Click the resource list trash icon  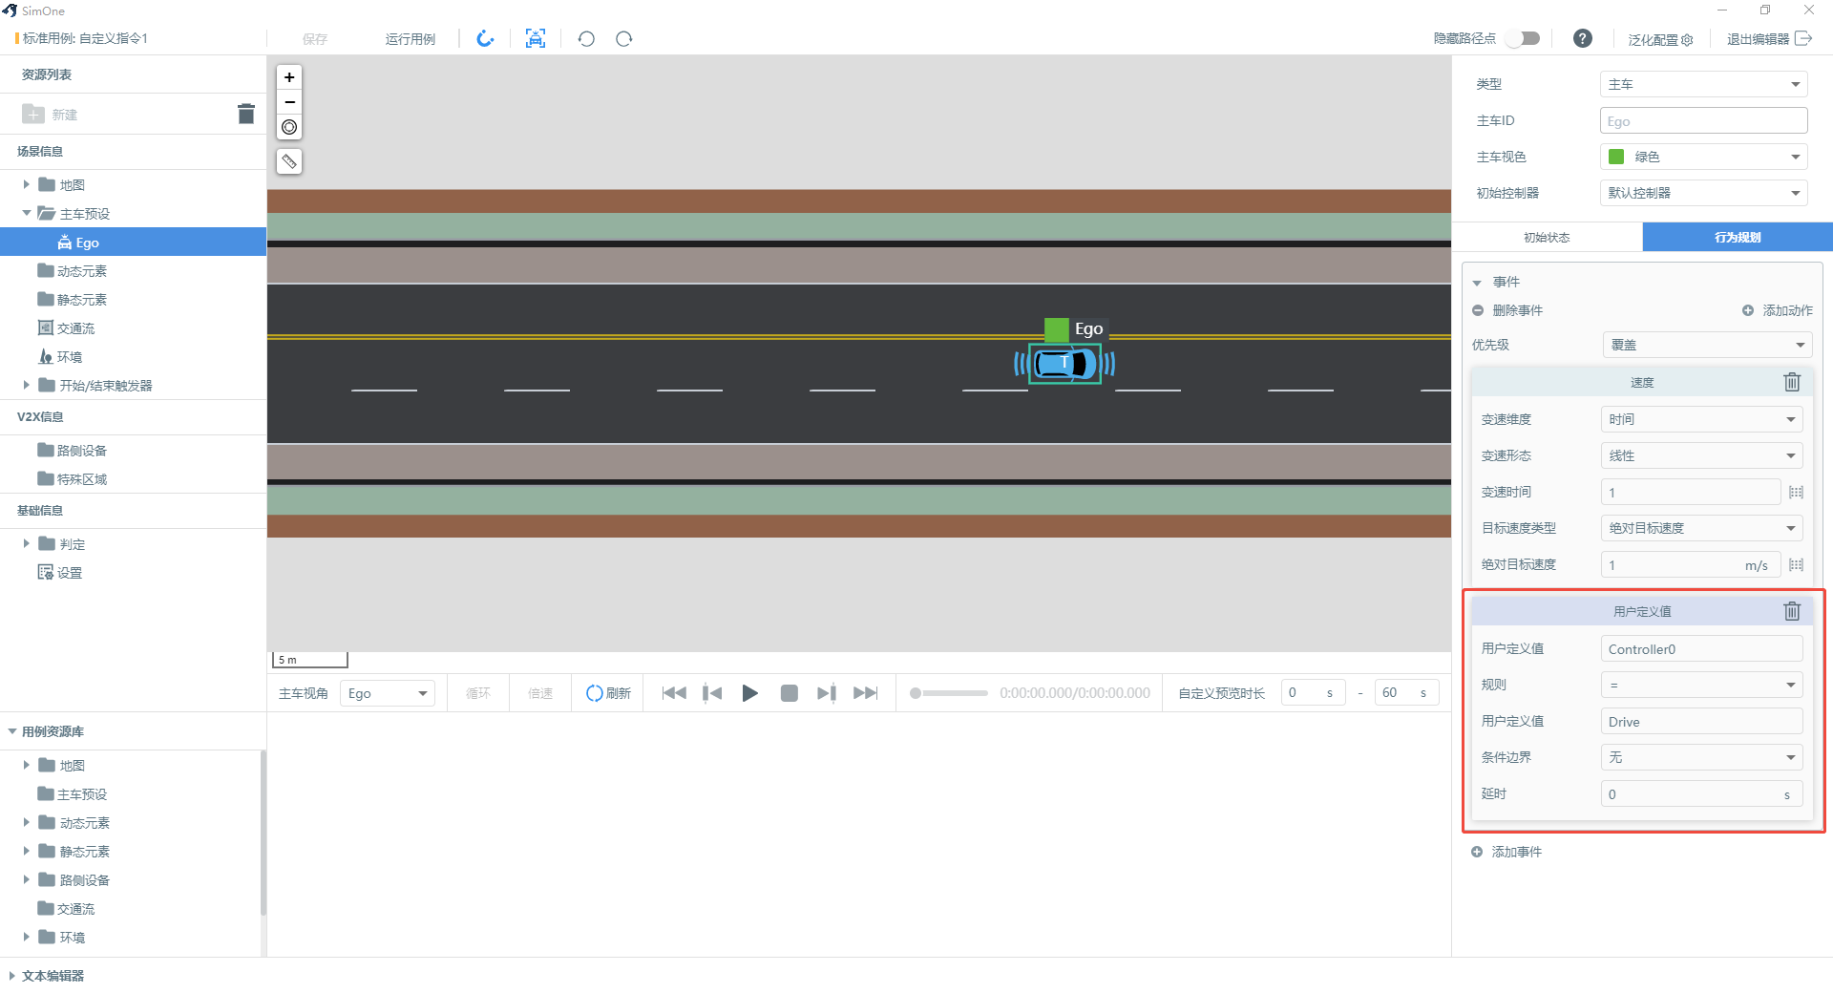(246, 114)
